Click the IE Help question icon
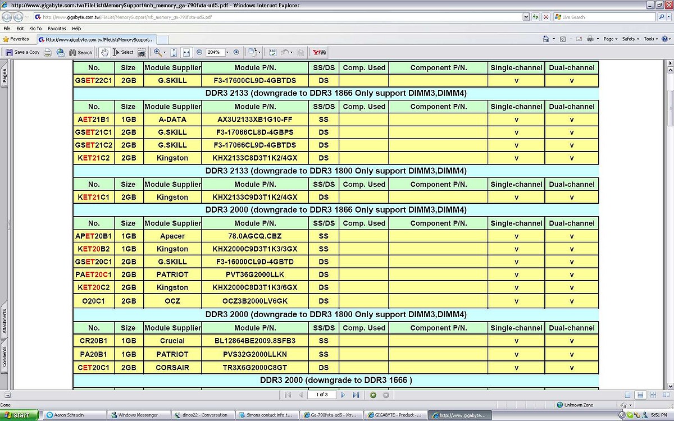 [665, 39]
